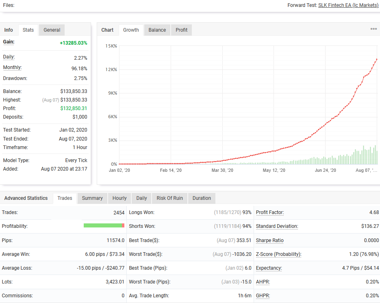The image size is (380, 303).
Task: Click the final data point on growth curve
Action: [x=377, y=59]
